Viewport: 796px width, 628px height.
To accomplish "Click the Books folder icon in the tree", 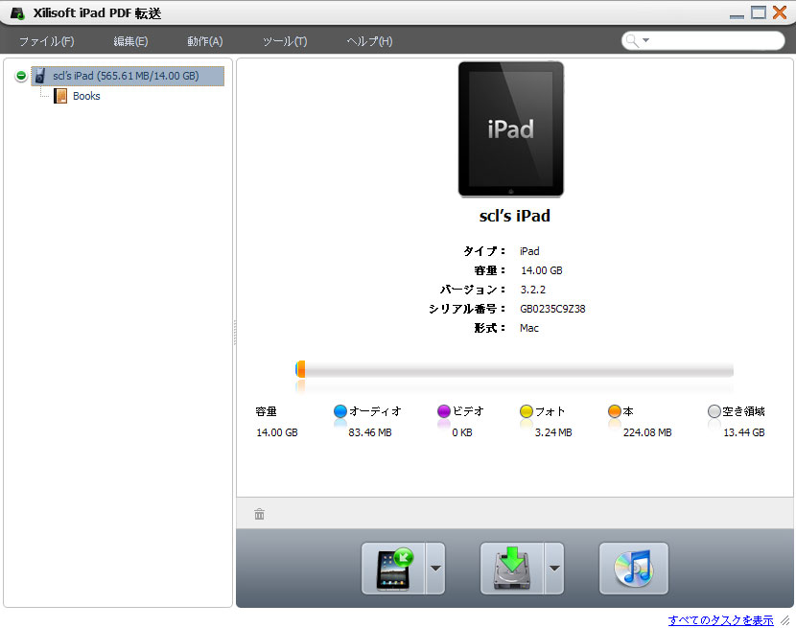I will point(60,96).
